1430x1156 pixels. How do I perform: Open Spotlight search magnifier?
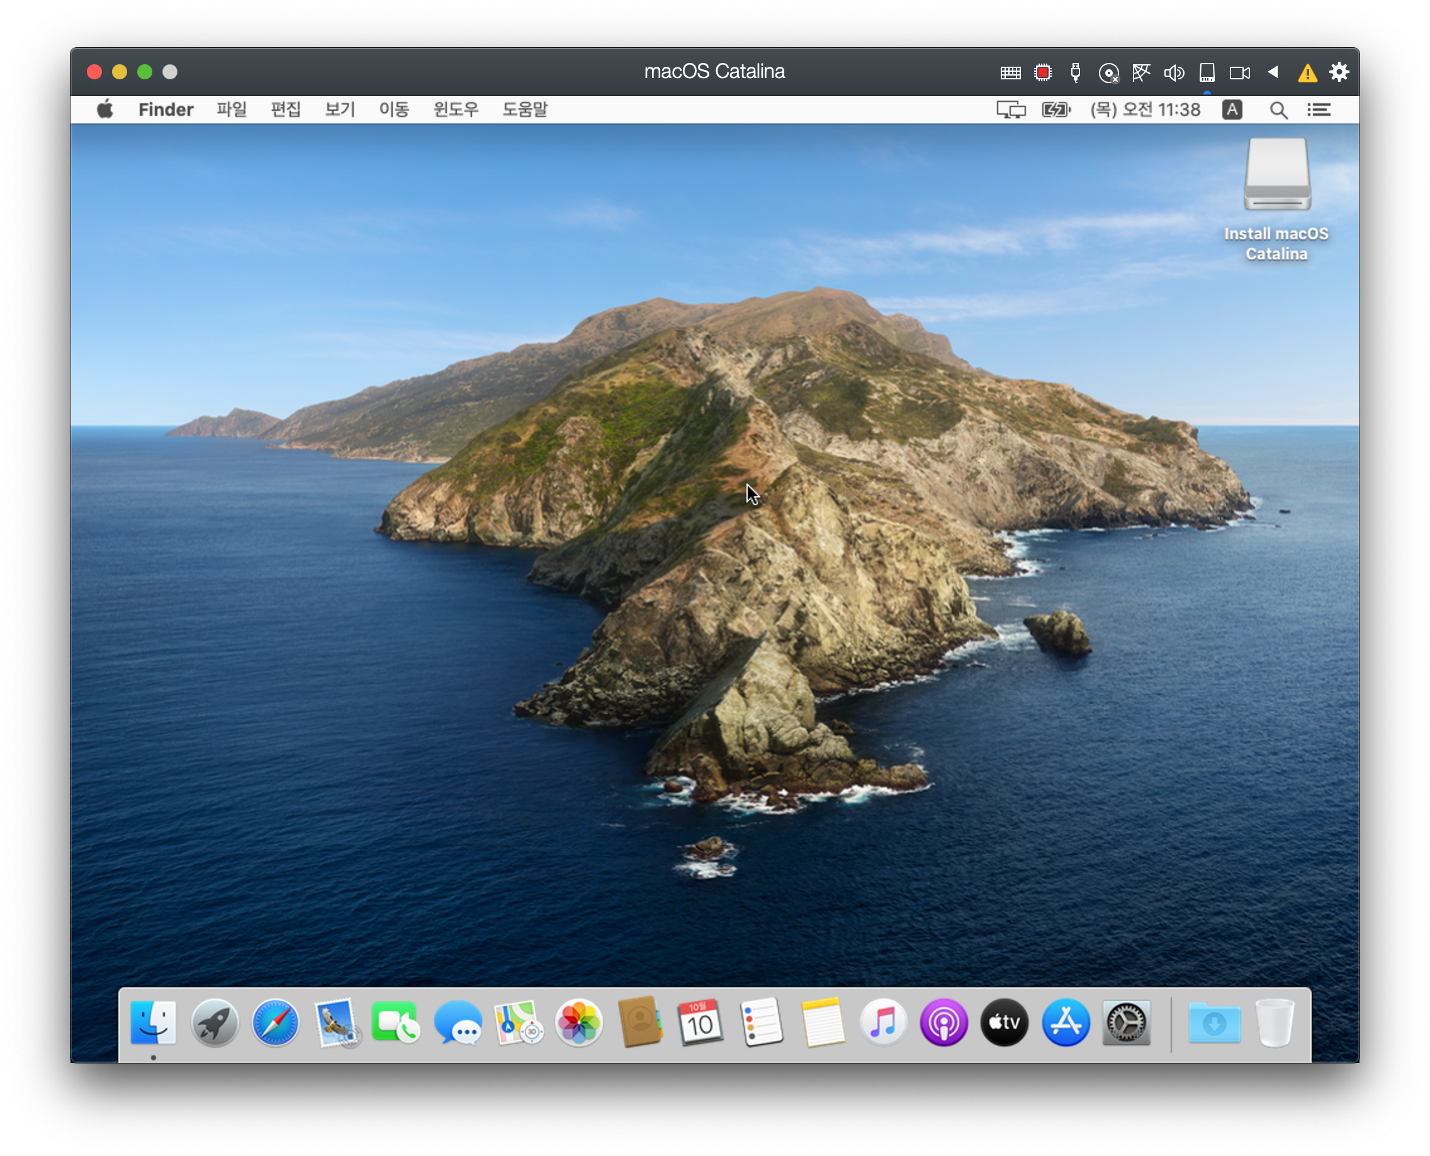tap(1278, 110)
